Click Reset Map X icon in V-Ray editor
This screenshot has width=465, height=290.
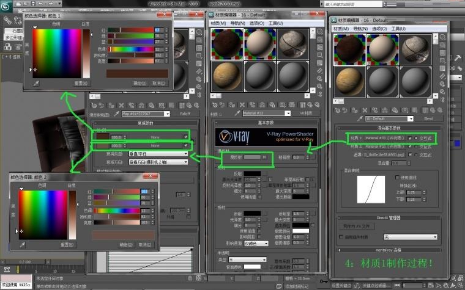pos(242,105)
